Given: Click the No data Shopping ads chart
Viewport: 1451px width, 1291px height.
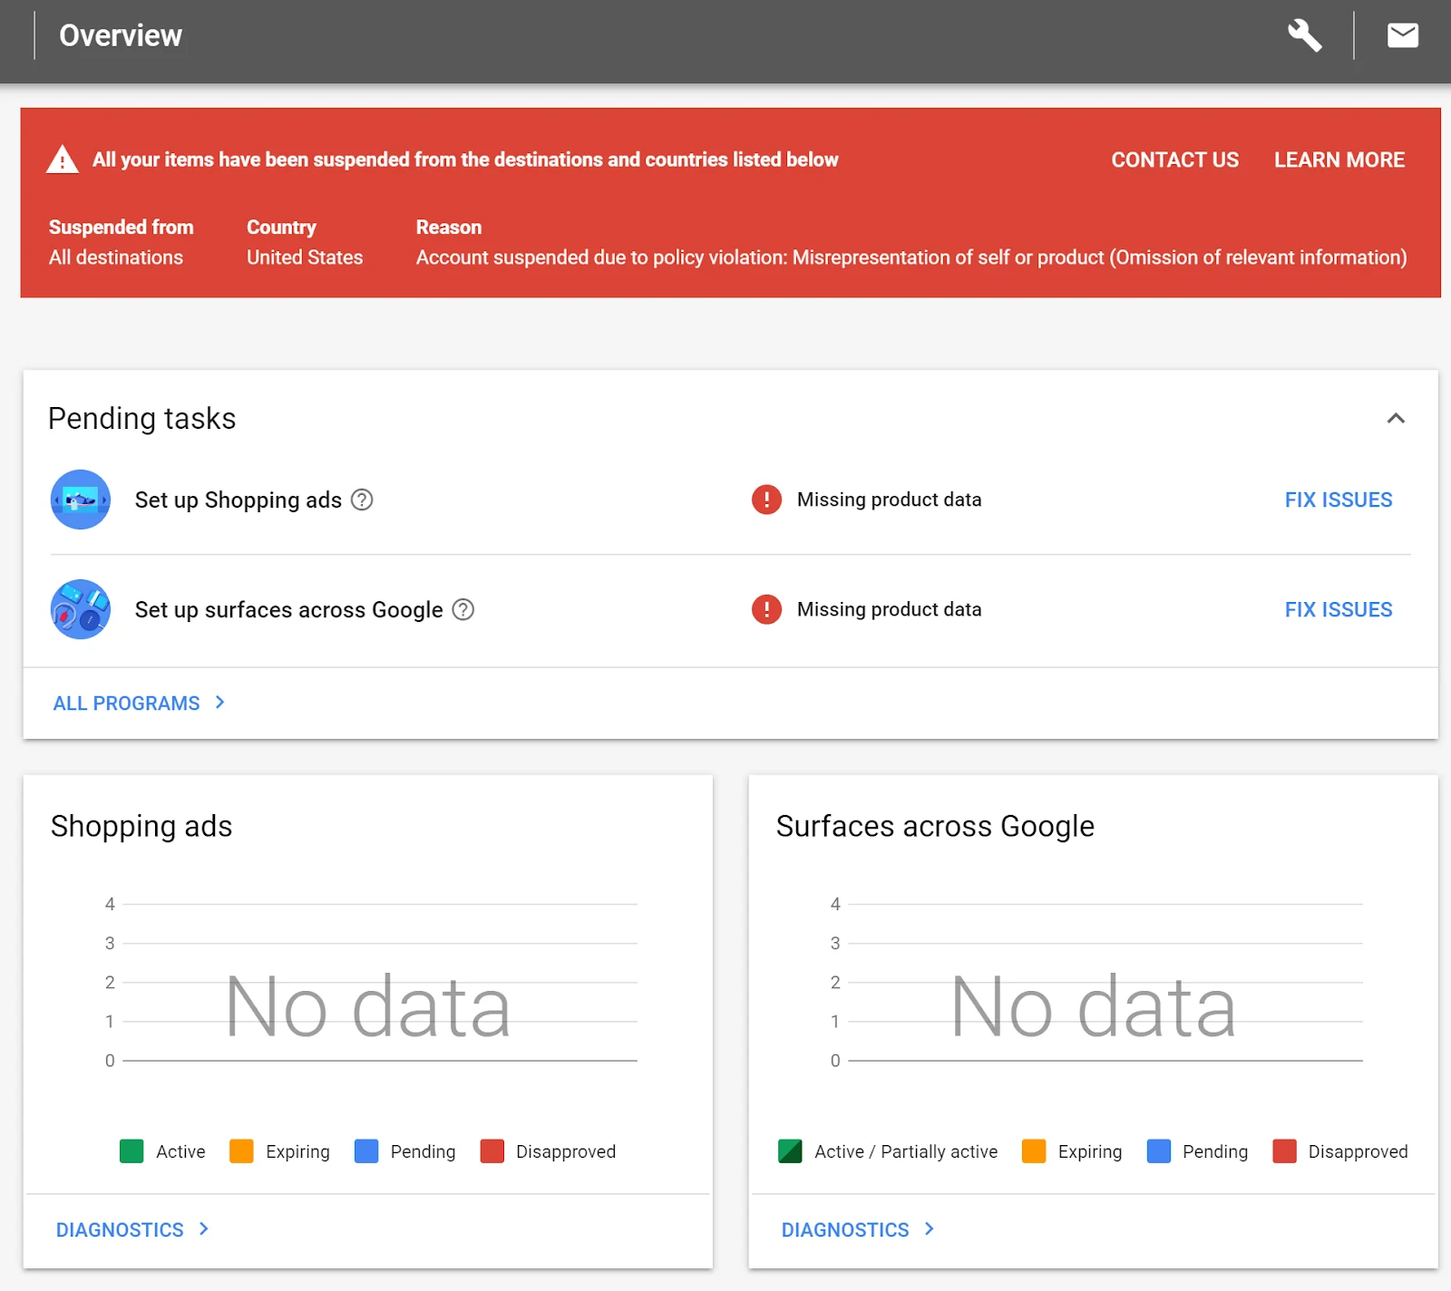Looking at the screenshot, I should [x=368, y=1006].
